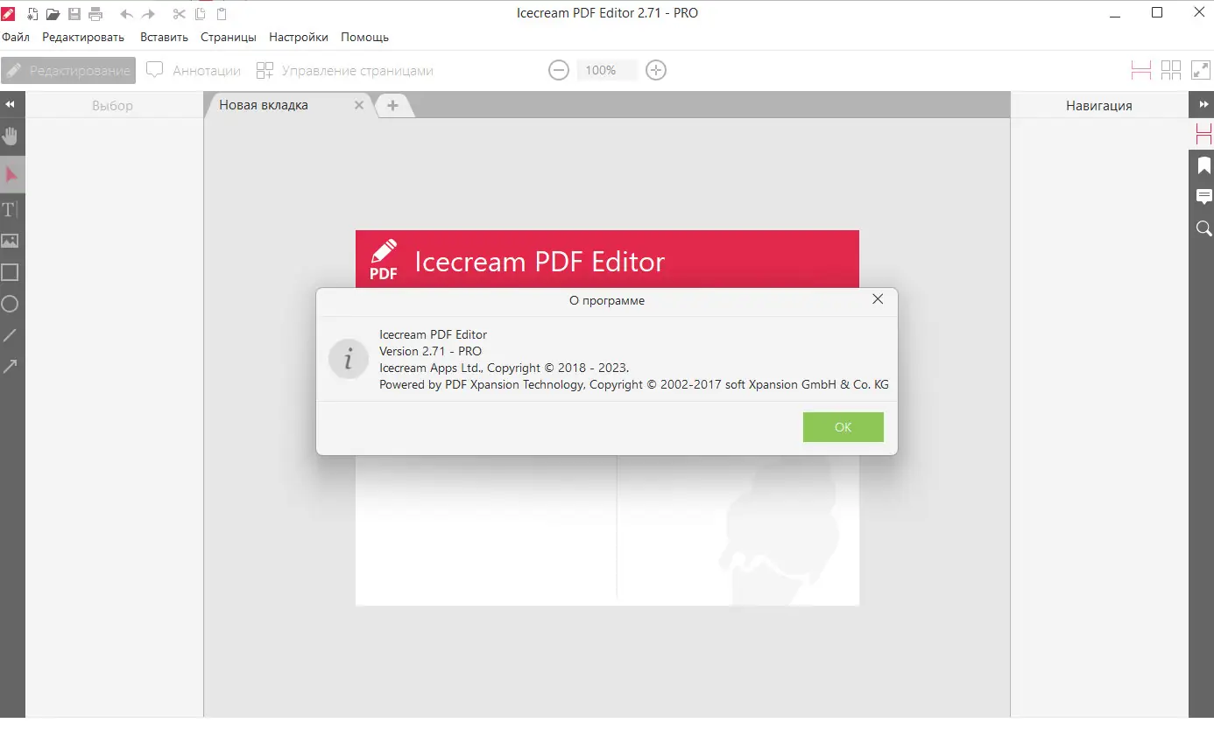Switch to page grid view icon
1214x737 pixels.
1171,70
